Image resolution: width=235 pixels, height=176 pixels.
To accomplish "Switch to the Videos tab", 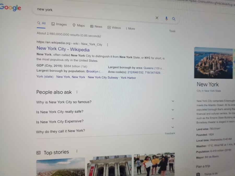I will 114,28.
